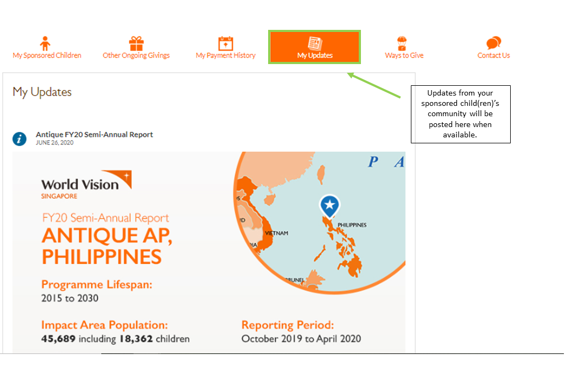Click the blue info icon beside Antique report
The width and height of the screenshot is (565, 379).
[x=20, y=139]
